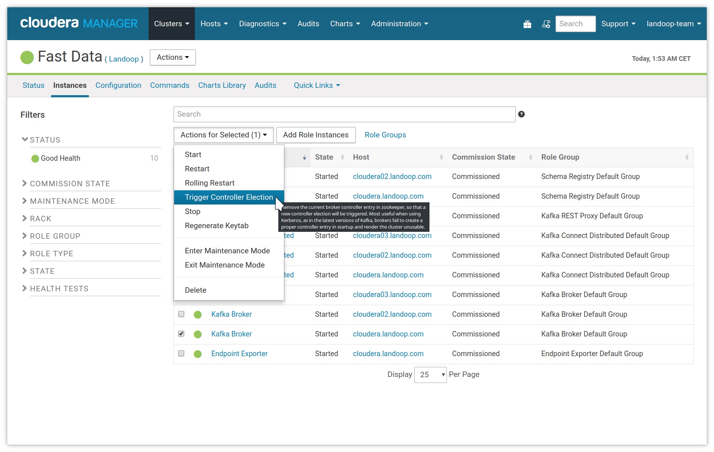The height and width of the screenshot is (452, 714).
Task: Uncheck the selected Kafka Broker cloudera.landoop.com checkbox
Action: pos(181,334)
